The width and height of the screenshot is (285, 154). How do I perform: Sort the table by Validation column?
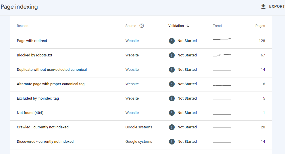(176, 26)
